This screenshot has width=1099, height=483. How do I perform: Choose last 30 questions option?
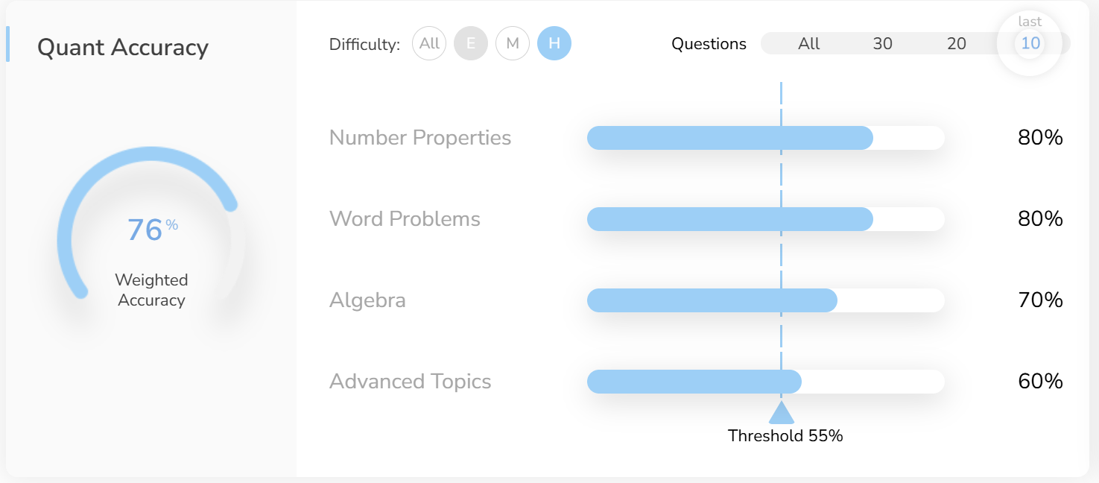pyautogui.click(x=882, y=44)
